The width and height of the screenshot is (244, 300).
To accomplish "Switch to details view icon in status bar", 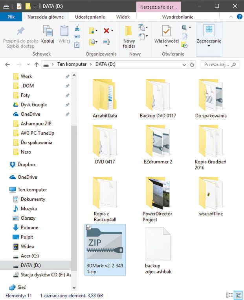I will [229, 295].
